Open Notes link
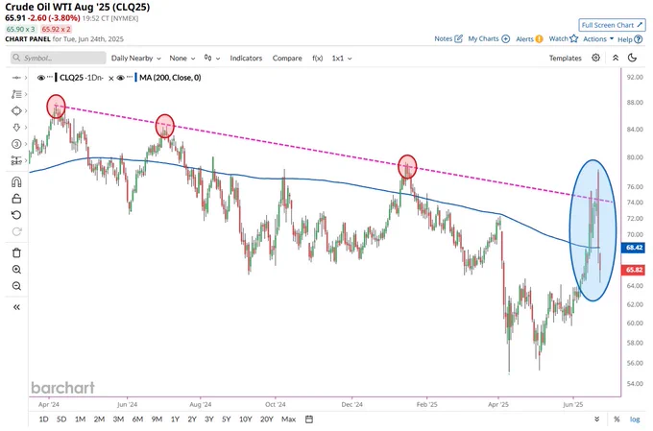 pos(448,38)
